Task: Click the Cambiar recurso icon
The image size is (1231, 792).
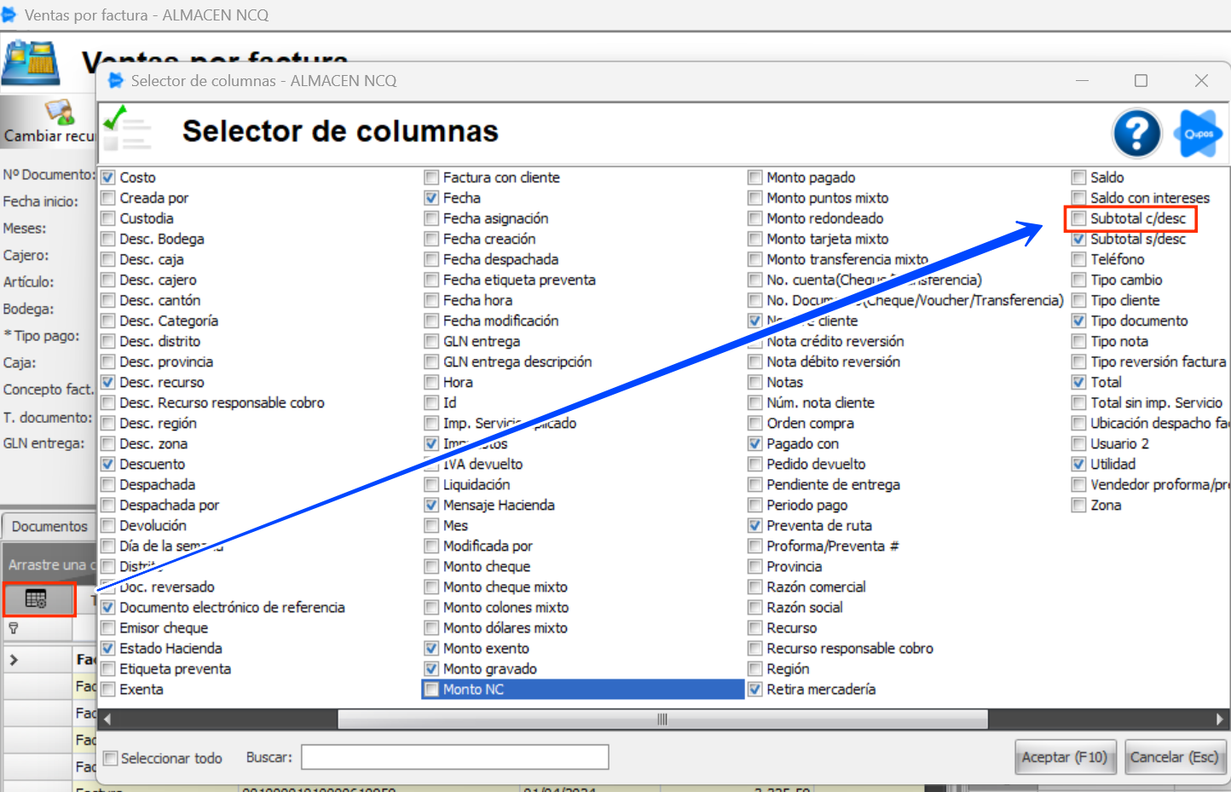Action: click(x=59, y=113)
